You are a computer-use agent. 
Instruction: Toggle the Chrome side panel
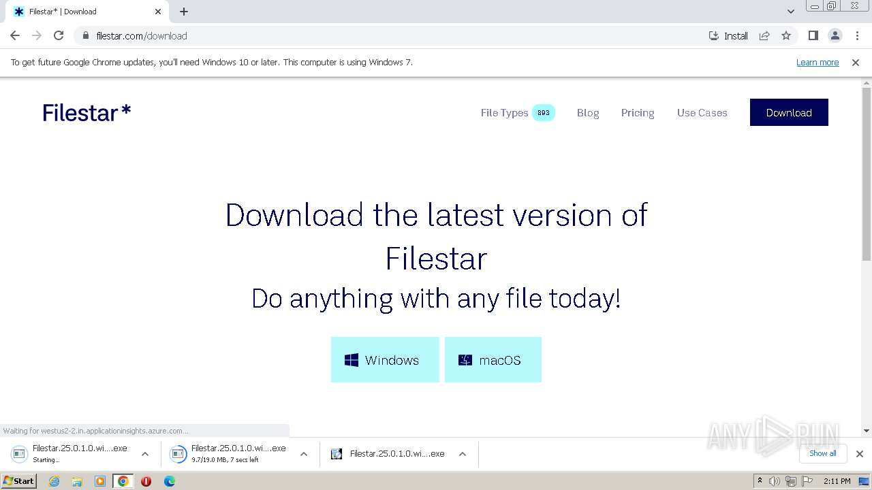pyautogui.click(x=813, y=35)
